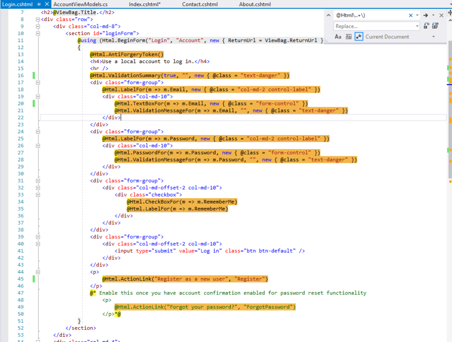The image size is (452, 342).
Task: Collapse the form-group block at line 17
Action: [38, 82]
